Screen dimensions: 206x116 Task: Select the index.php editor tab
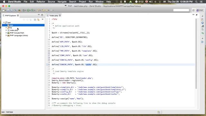54,15
